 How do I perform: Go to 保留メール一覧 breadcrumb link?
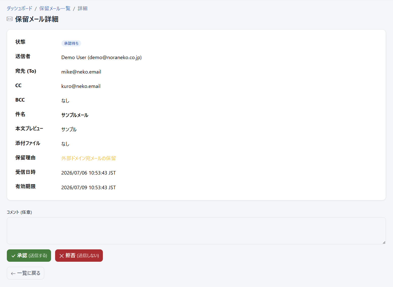pos(55,8)
